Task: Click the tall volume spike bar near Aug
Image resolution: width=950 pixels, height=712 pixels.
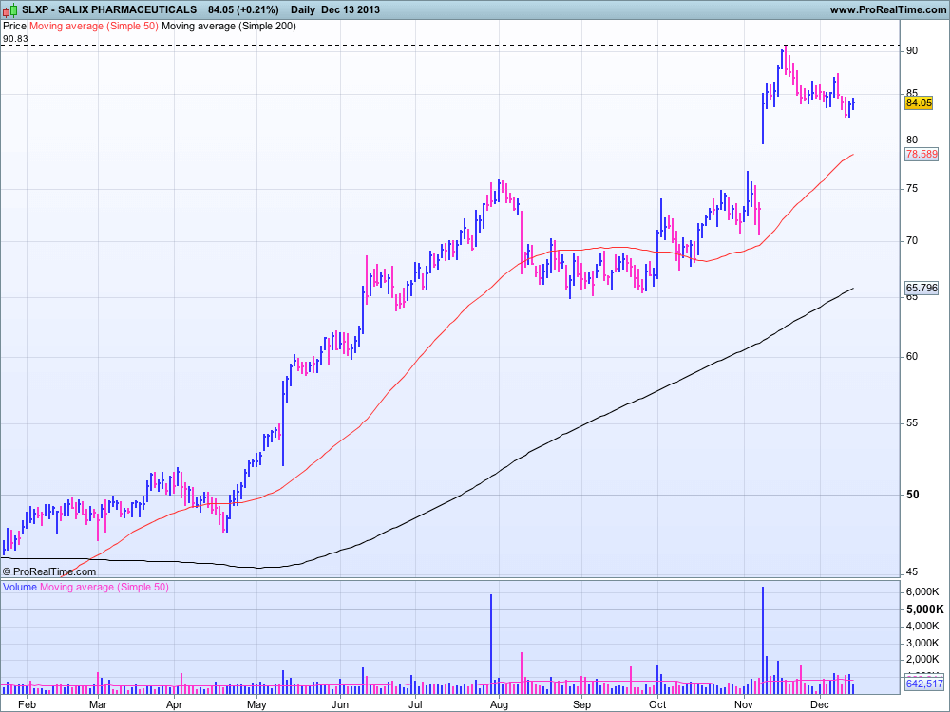Action: click(x=491, y=645)
